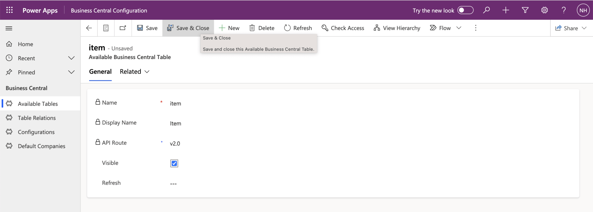Toggle the Try the new look switch
Viewport: 593px width, 212px height.
point(465,10)
